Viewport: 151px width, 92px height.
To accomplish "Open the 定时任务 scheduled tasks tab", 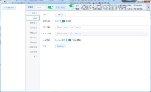I will pos(33,28).
